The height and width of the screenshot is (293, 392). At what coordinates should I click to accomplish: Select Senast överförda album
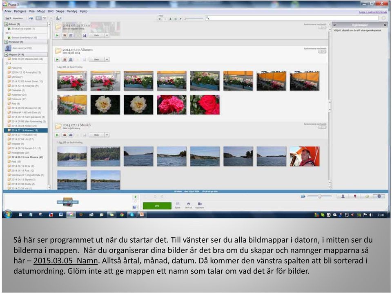pyautogui.click(x=24, y=38)
